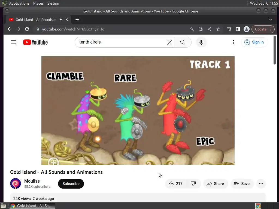Select the Gold Island taskbar window button

pyautogui.click(x=32, y=206)
